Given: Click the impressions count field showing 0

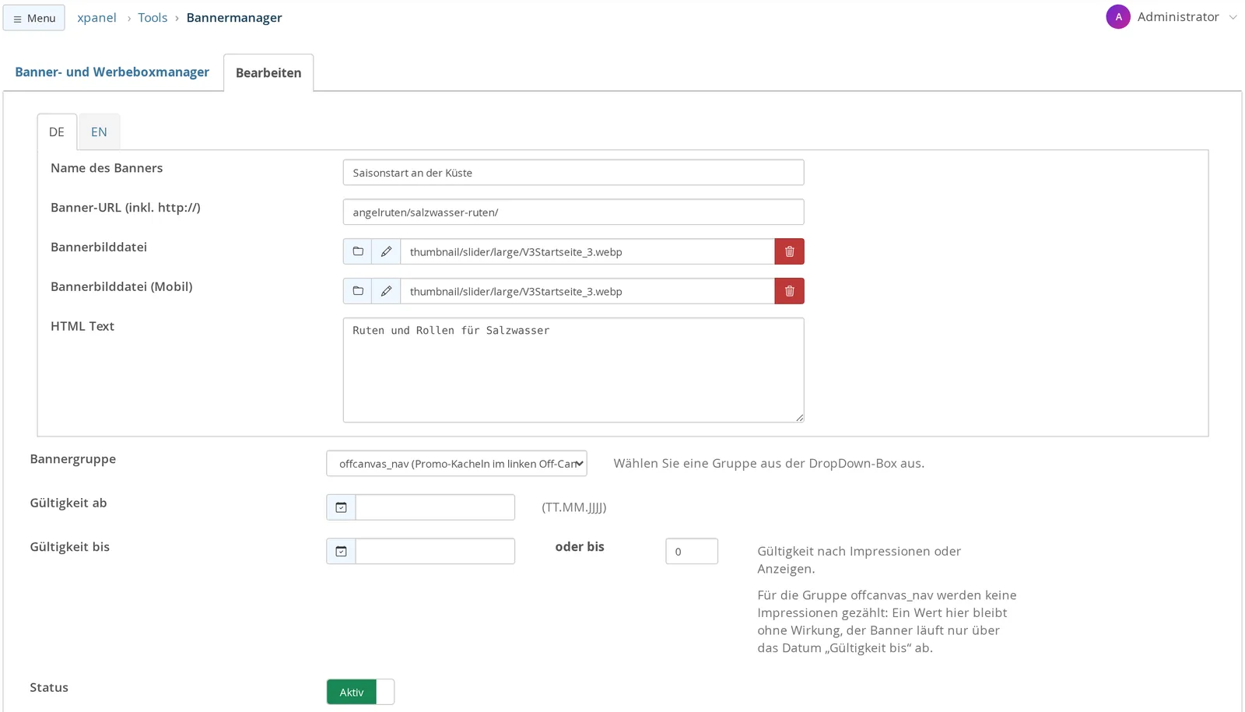Looking at the screenshot, I should [x=692, y=551].
